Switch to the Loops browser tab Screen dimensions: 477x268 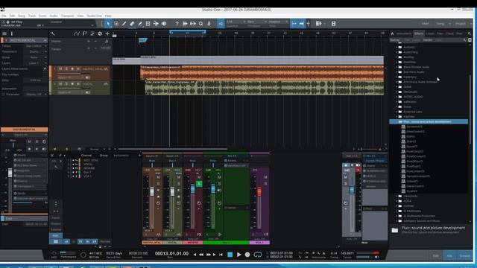430,33
